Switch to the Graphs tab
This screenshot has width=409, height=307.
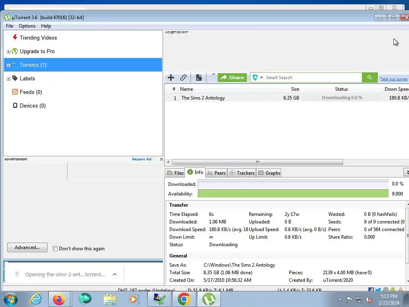pos(269,173)
